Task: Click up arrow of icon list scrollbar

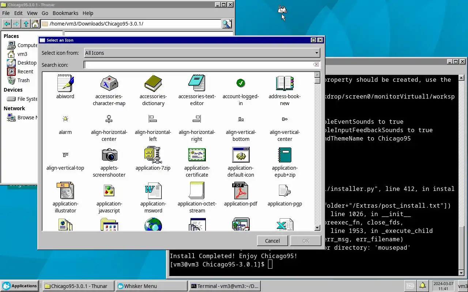Action: (317, 75)
